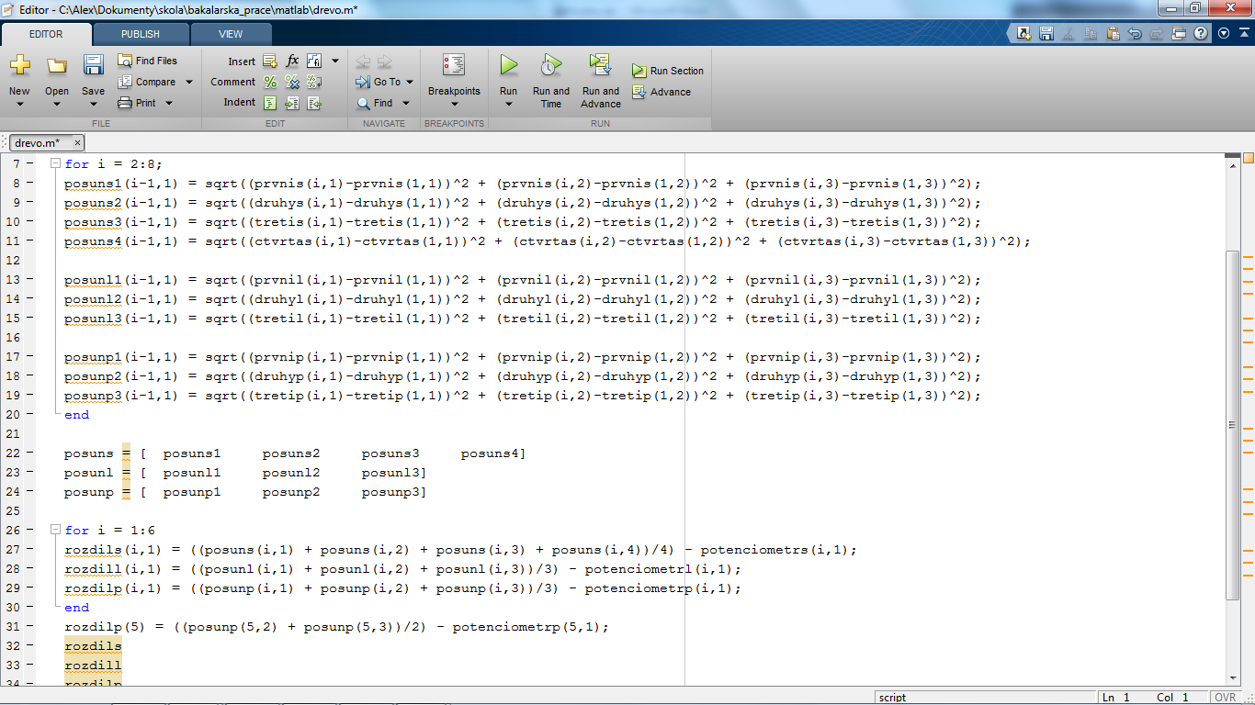1255x705 pixels.
Task: Click the Comment percent icon
Action: pos(270,82)
